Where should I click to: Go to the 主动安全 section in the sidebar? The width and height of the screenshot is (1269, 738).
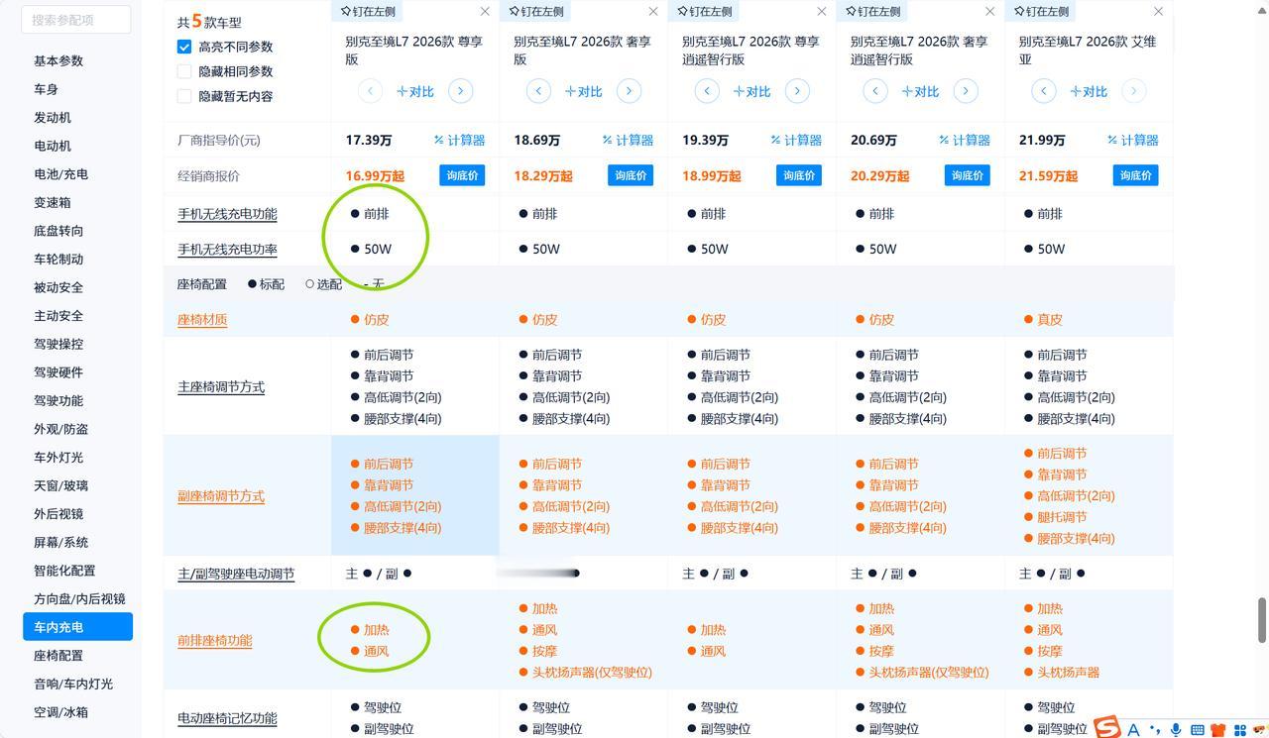(58, 315)
